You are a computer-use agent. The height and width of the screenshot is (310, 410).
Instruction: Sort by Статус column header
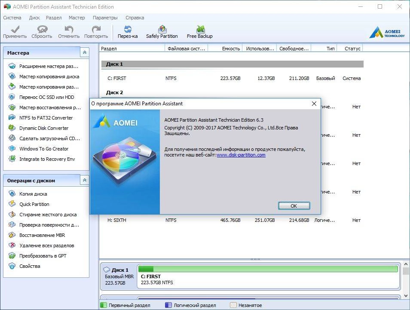point(349,49)
